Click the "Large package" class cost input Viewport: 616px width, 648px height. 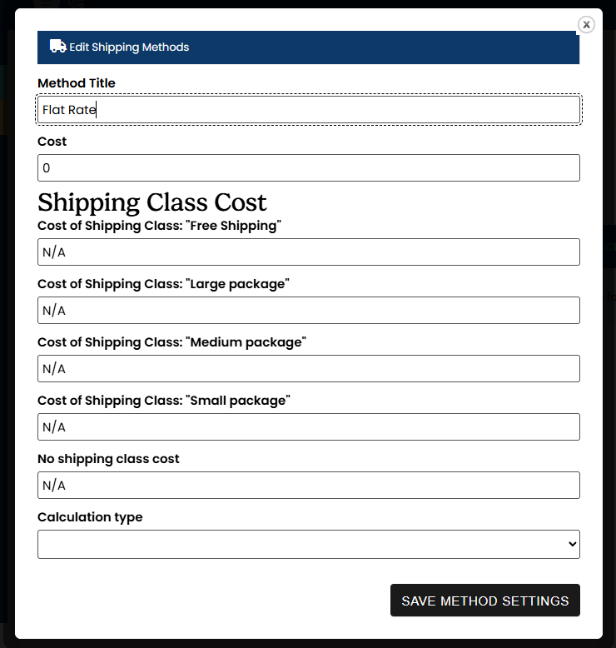coord(308,311)
